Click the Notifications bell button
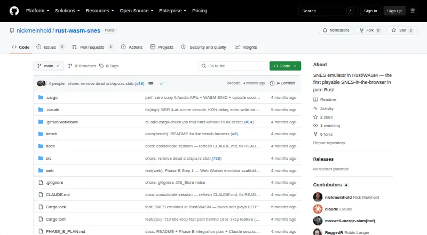This screenshot has width=427, height=235. click(336, 30)
